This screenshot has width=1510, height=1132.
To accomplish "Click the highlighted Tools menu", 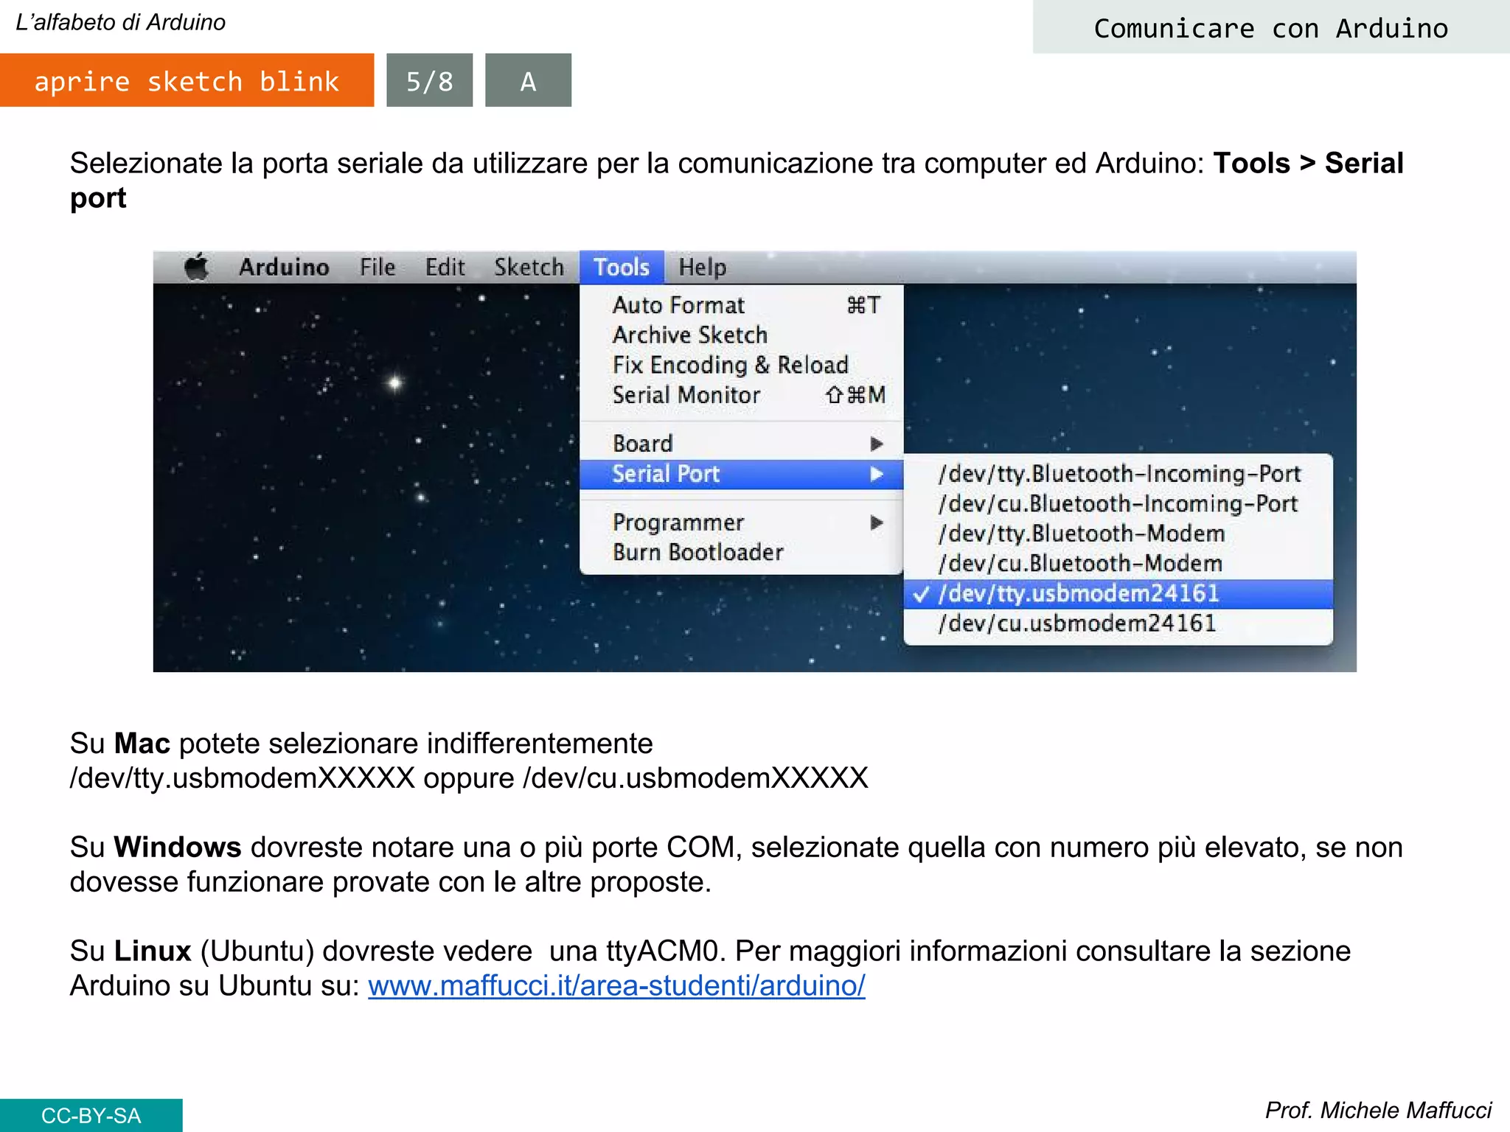I will pos(622,267).
